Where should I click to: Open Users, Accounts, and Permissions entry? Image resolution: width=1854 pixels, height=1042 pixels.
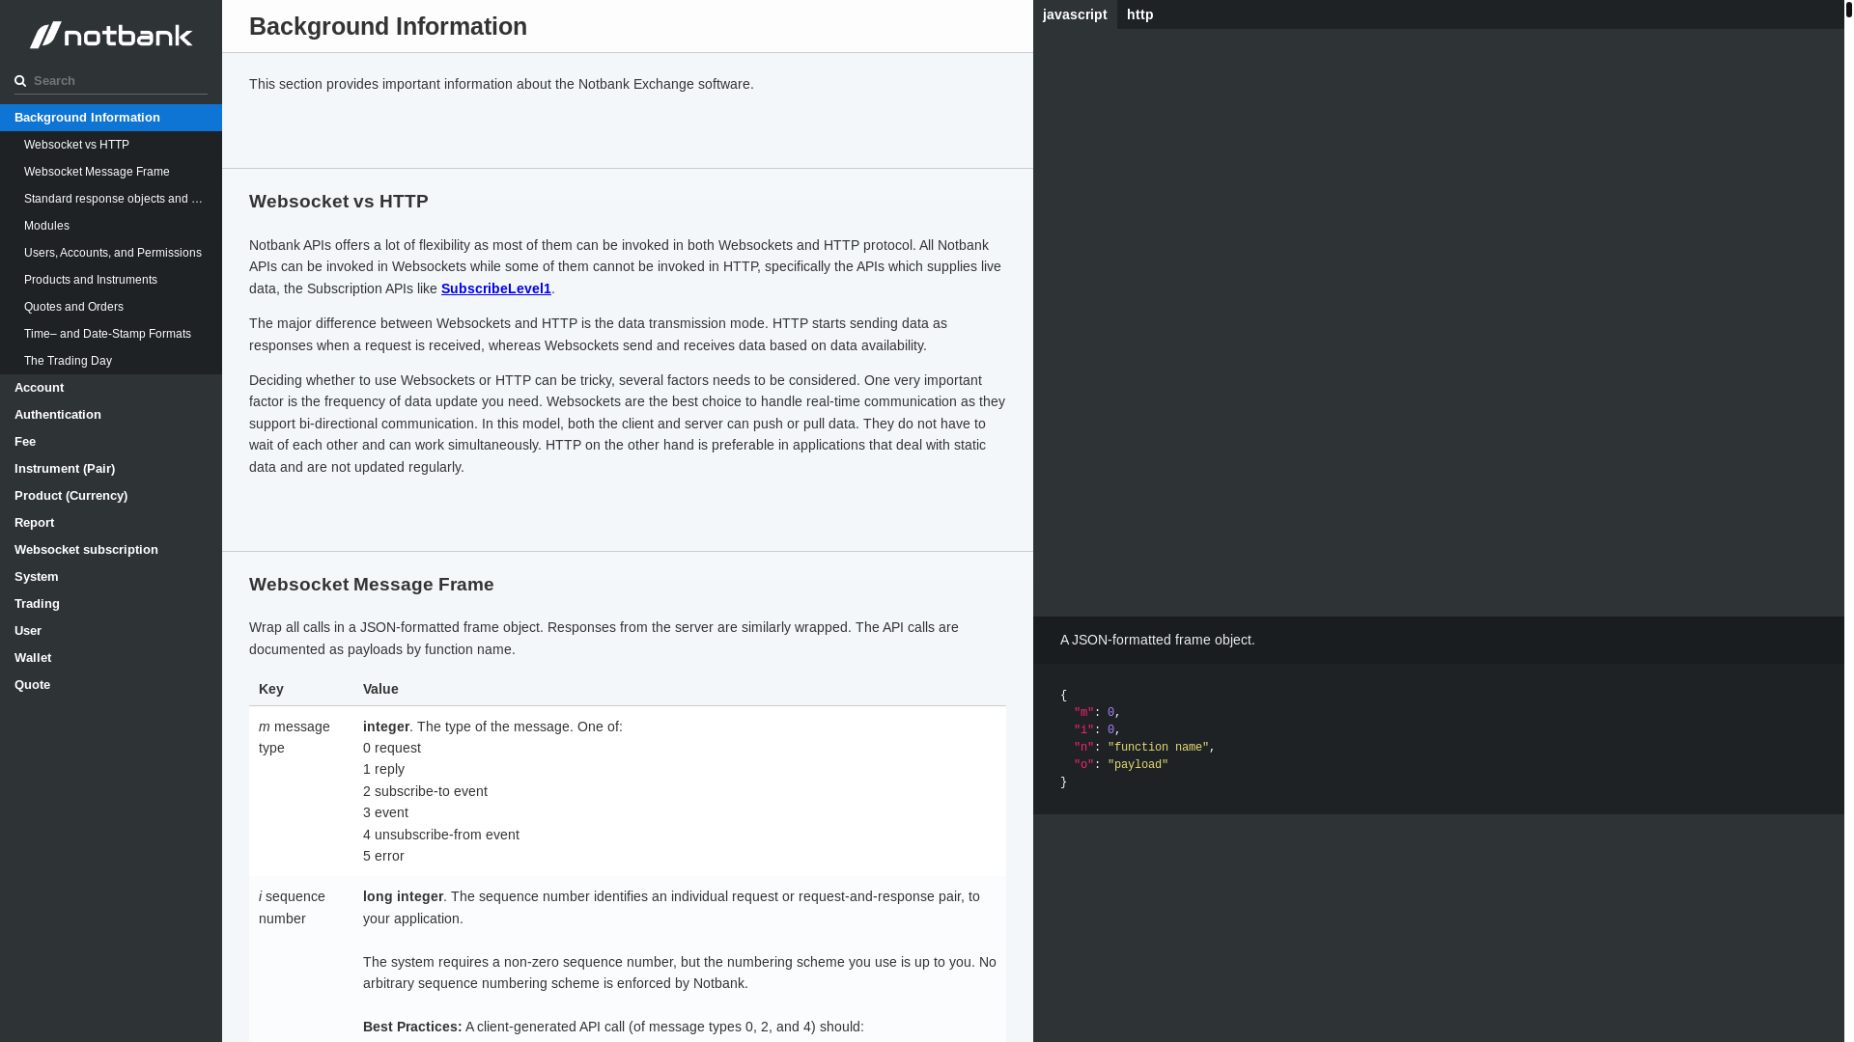111,253
